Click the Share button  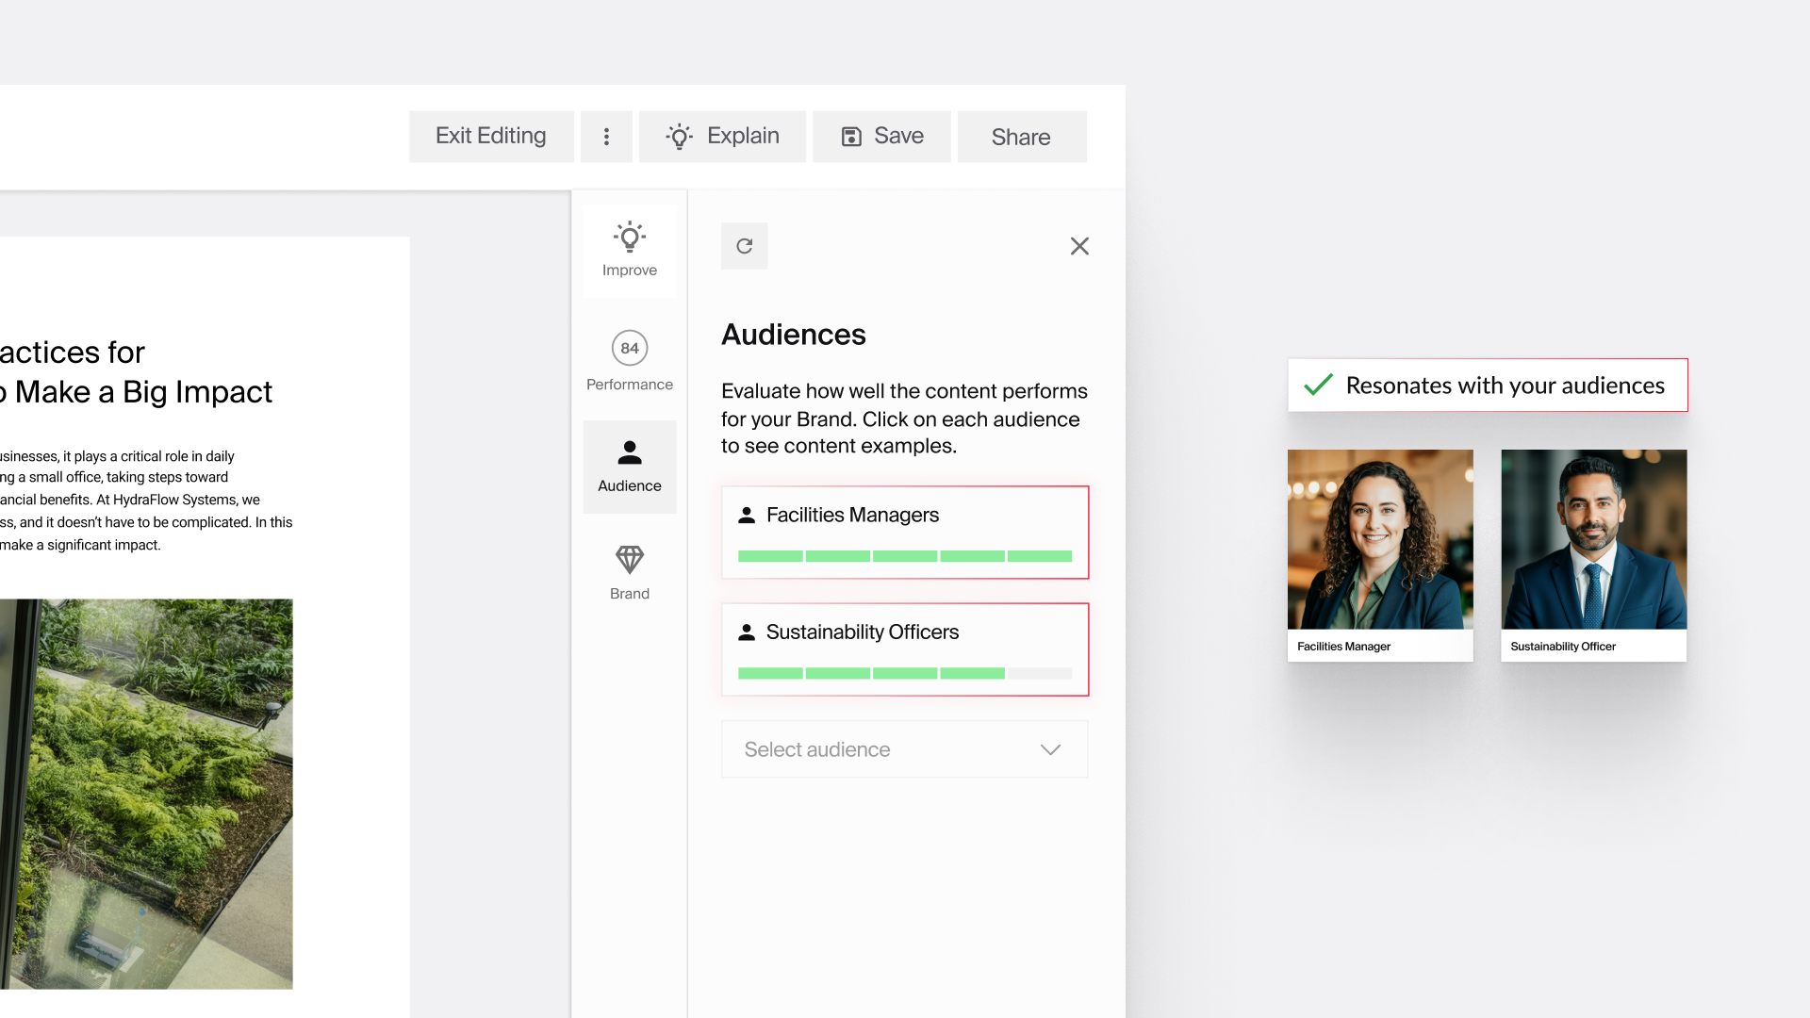[1021, 137]
